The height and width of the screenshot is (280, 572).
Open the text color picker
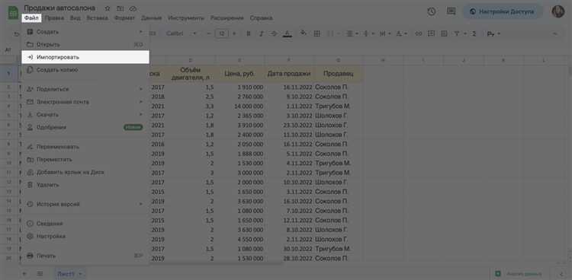[x=287, y=33]
